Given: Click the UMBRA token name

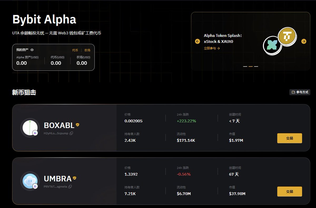Looking at the screenshot, I should pos(58,179).
